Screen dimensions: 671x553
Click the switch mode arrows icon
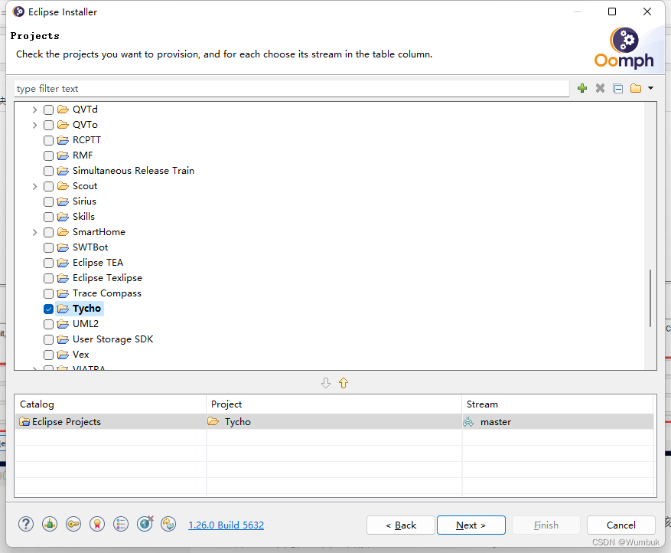click(168, 524)
